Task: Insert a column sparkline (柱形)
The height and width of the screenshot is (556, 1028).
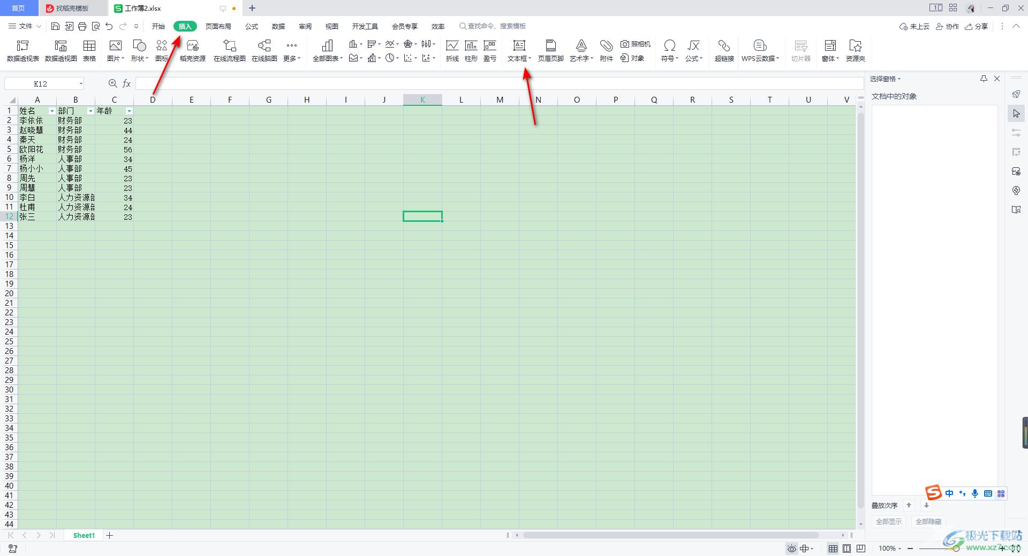Action: [x=471, y=51]
